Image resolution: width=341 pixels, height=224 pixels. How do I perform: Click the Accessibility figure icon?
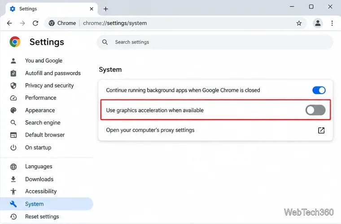coord(13,191)
